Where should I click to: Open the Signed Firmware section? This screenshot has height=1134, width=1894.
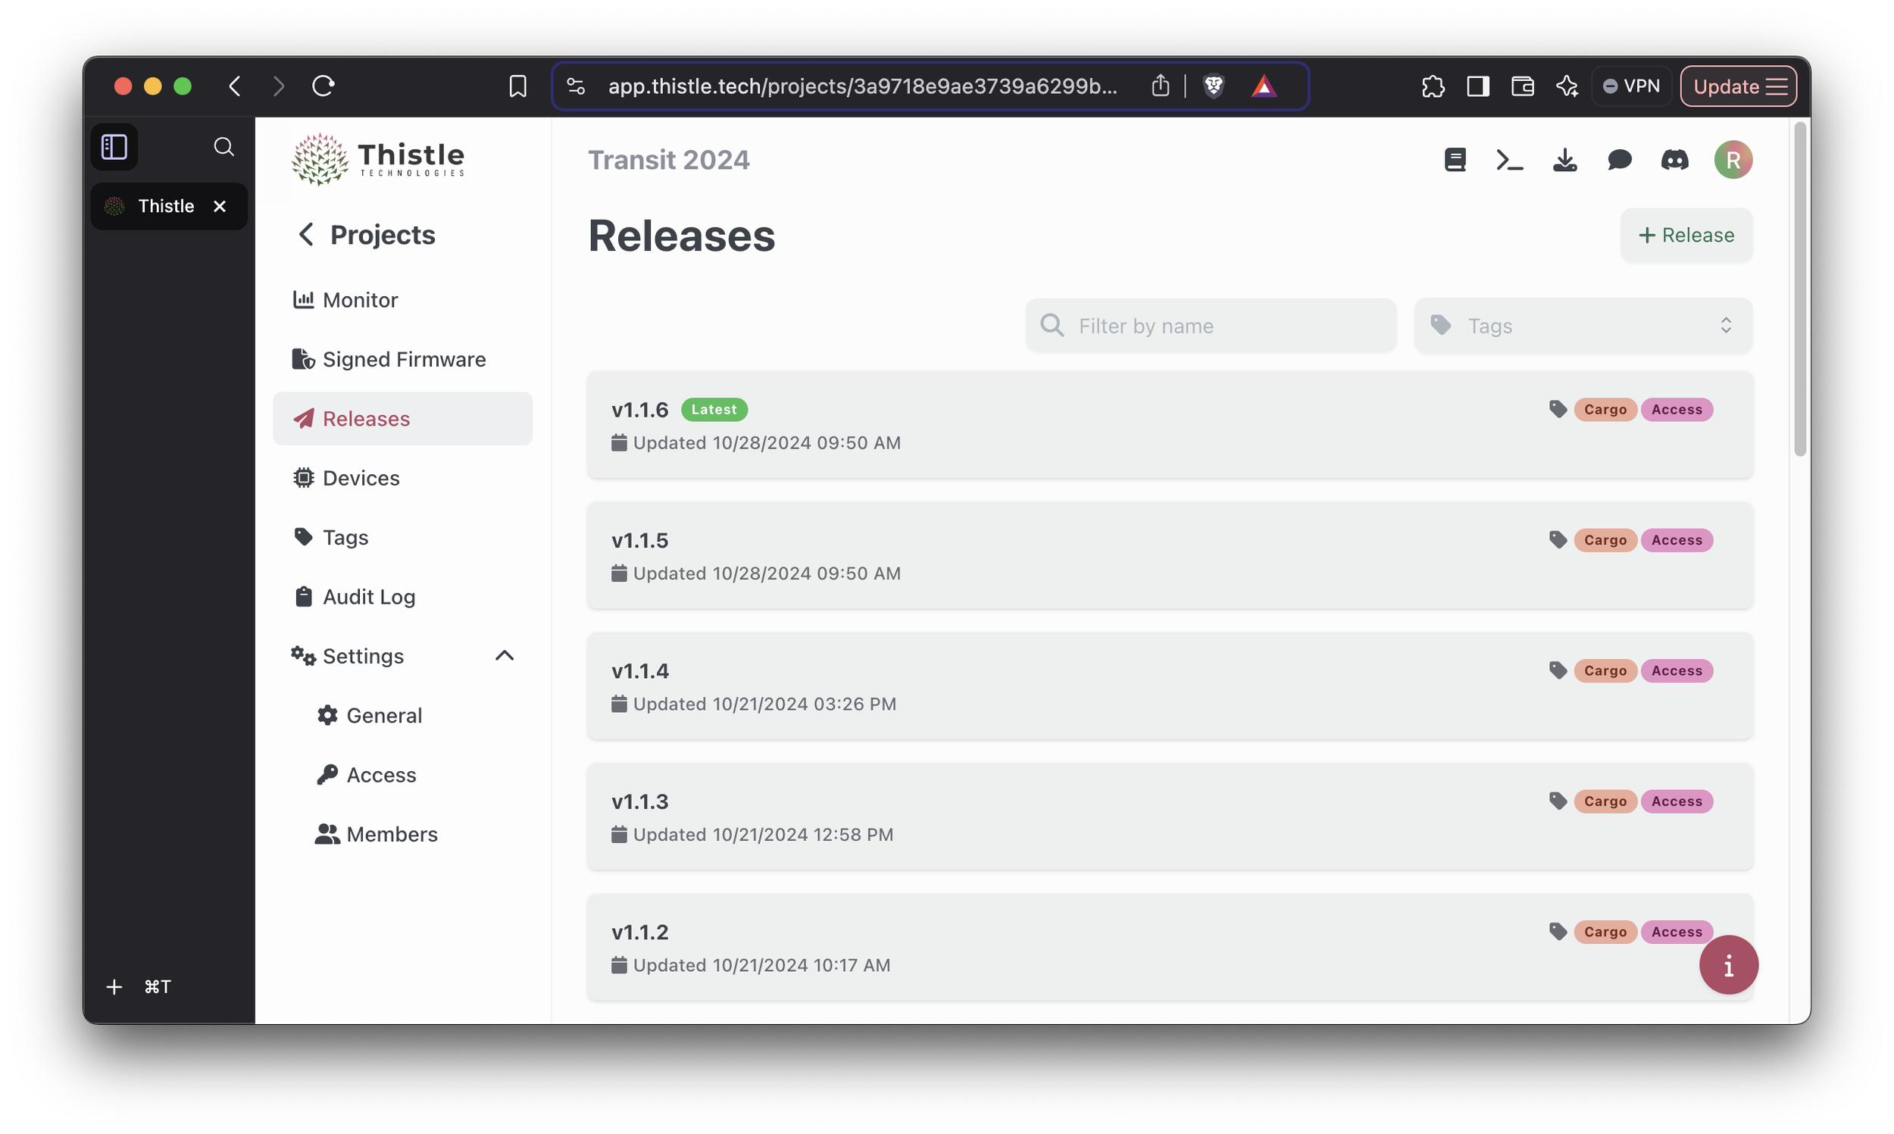pyautogui.click(x=403, y=358)
